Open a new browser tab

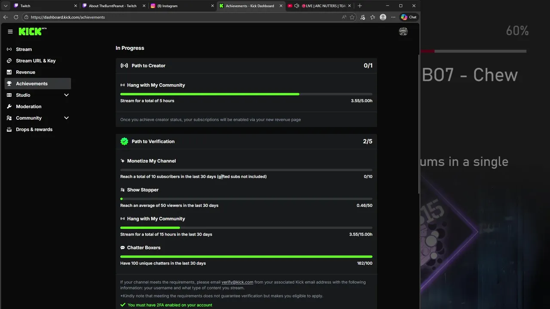[x=360, y=6]
